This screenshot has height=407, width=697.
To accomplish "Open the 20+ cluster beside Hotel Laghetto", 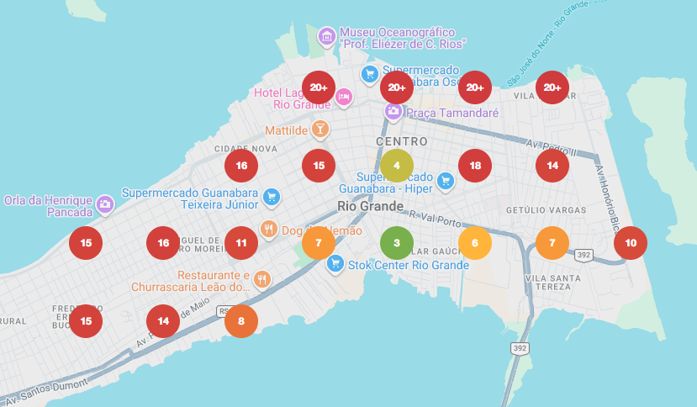I will tap(319, 87).
